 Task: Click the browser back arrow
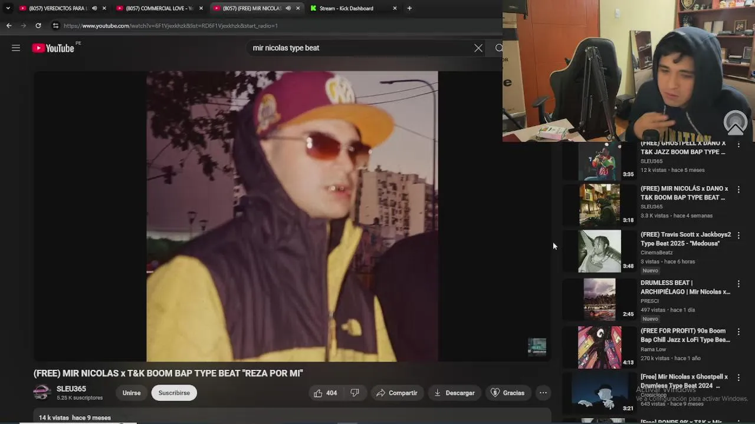[9, 26]
